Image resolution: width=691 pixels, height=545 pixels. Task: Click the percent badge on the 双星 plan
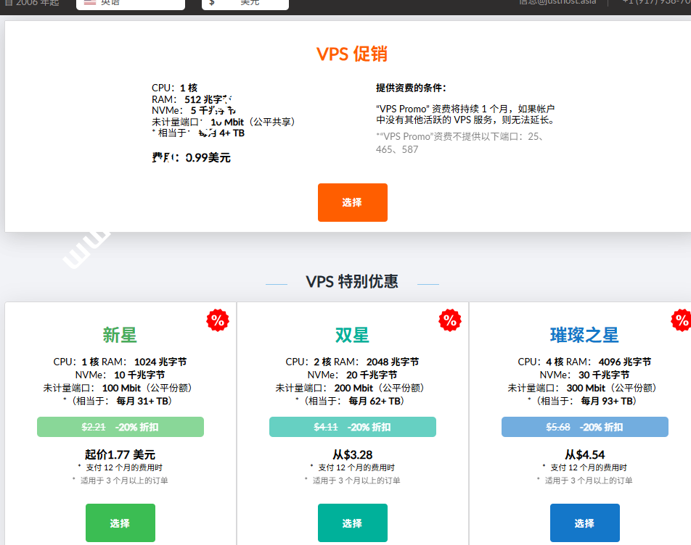450,320
